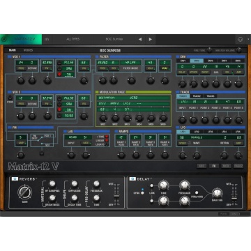Screen dimensions: 251x251
Task: Go to the next preset arrow
Action: [151, 39]
